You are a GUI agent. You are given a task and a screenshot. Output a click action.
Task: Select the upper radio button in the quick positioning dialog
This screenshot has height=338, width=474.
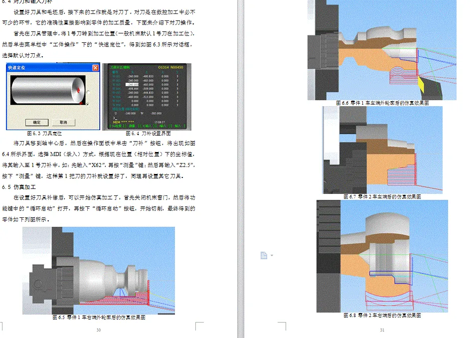(88, 92)
